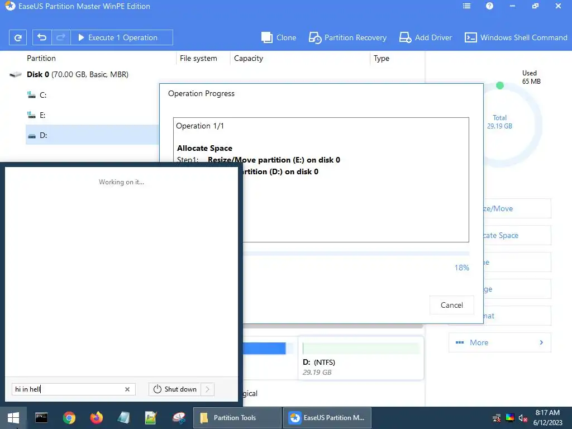Screen dimensions: 572x429
Task: Open the help question mark icon
Action: (x=489, y=6)
